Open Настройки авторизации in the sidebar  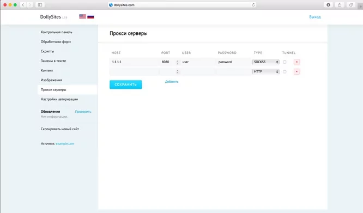click(x=59, y=99)
